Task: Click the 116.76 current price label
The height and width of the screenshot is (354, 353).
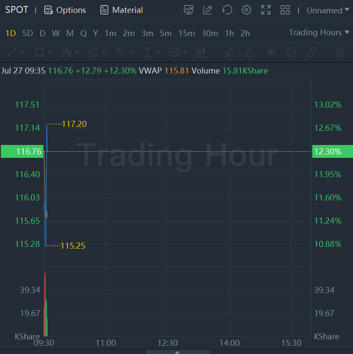Action: tap(22, 151)
